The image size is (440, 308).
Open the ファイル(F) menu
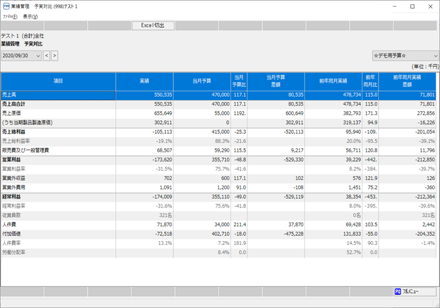[x=10, y=16]
